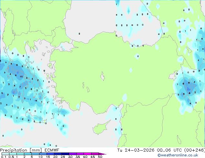Click the '25' legend scale label
This screenshot has width=205, height=158.
pos(63,157)
